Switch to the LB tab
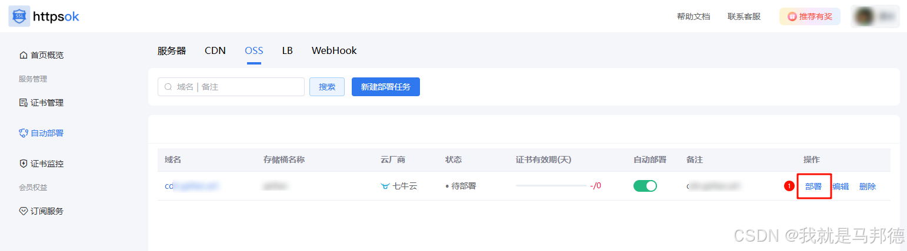The width and height of the screenshot is (907, 251). 288,50
